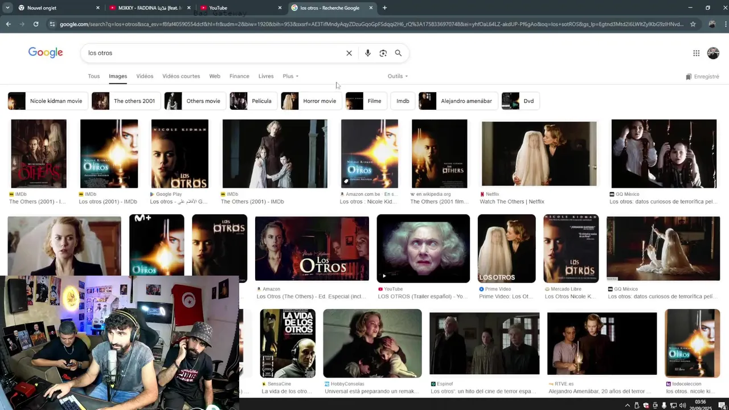Open the Chrome profile icon in toolbar
The image size is (729, 410).
tap(712, 24)
